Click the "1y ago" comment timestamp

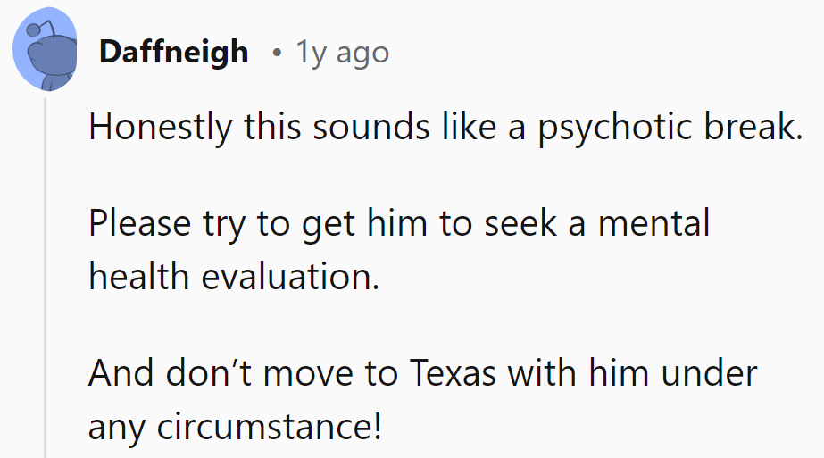343,53
